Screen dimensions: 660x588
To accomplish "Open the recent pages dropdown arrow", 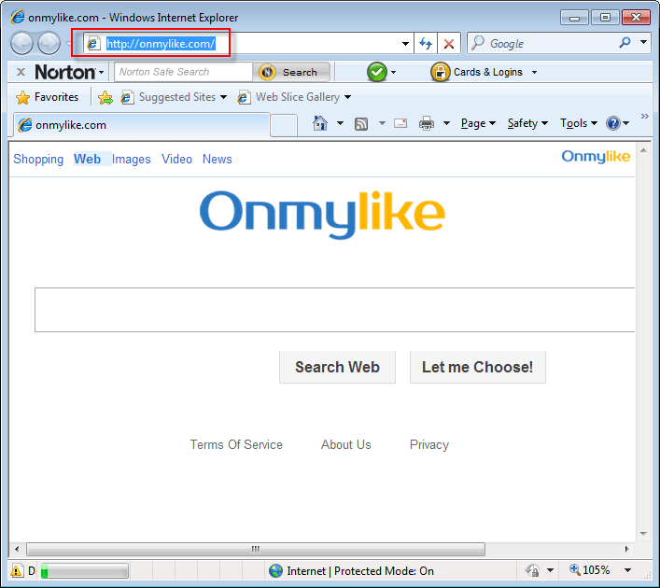I will coord(68,43).
